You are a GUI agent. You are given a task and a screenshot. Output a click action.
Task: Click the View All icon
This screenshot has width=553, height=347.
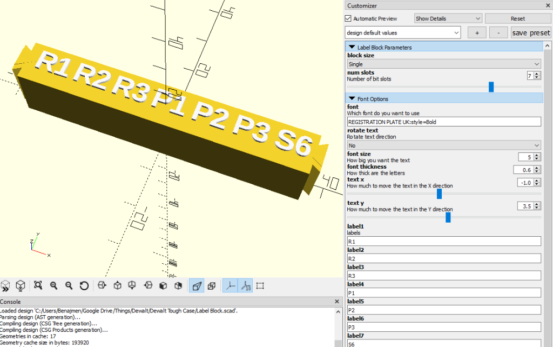click(x=38, y=285)
